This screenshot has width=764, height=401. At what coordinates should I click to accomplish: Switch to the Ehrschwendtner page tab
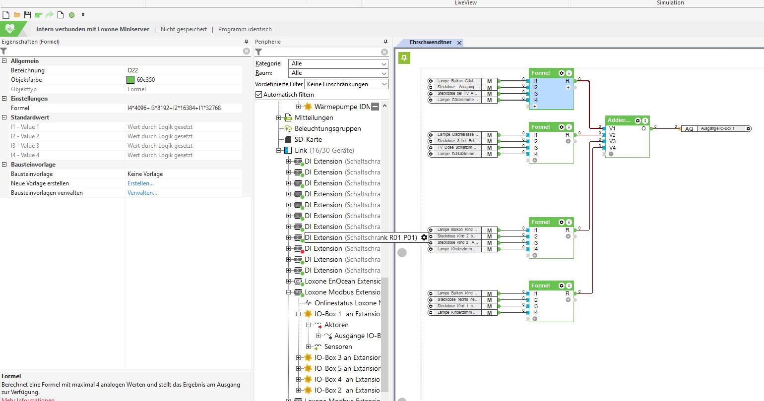tap(430, 43)
